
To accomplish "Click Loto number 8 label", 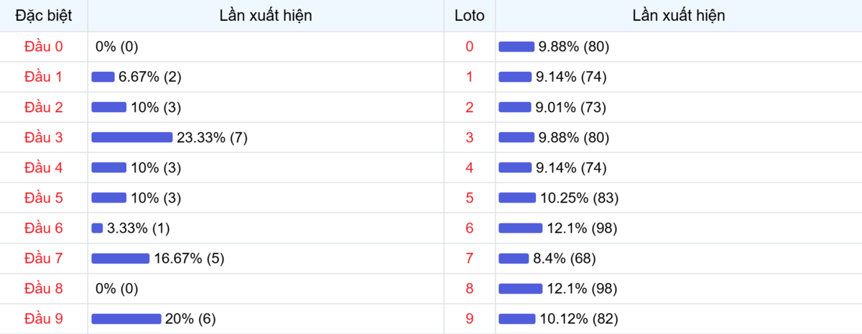I will [469, 289].
